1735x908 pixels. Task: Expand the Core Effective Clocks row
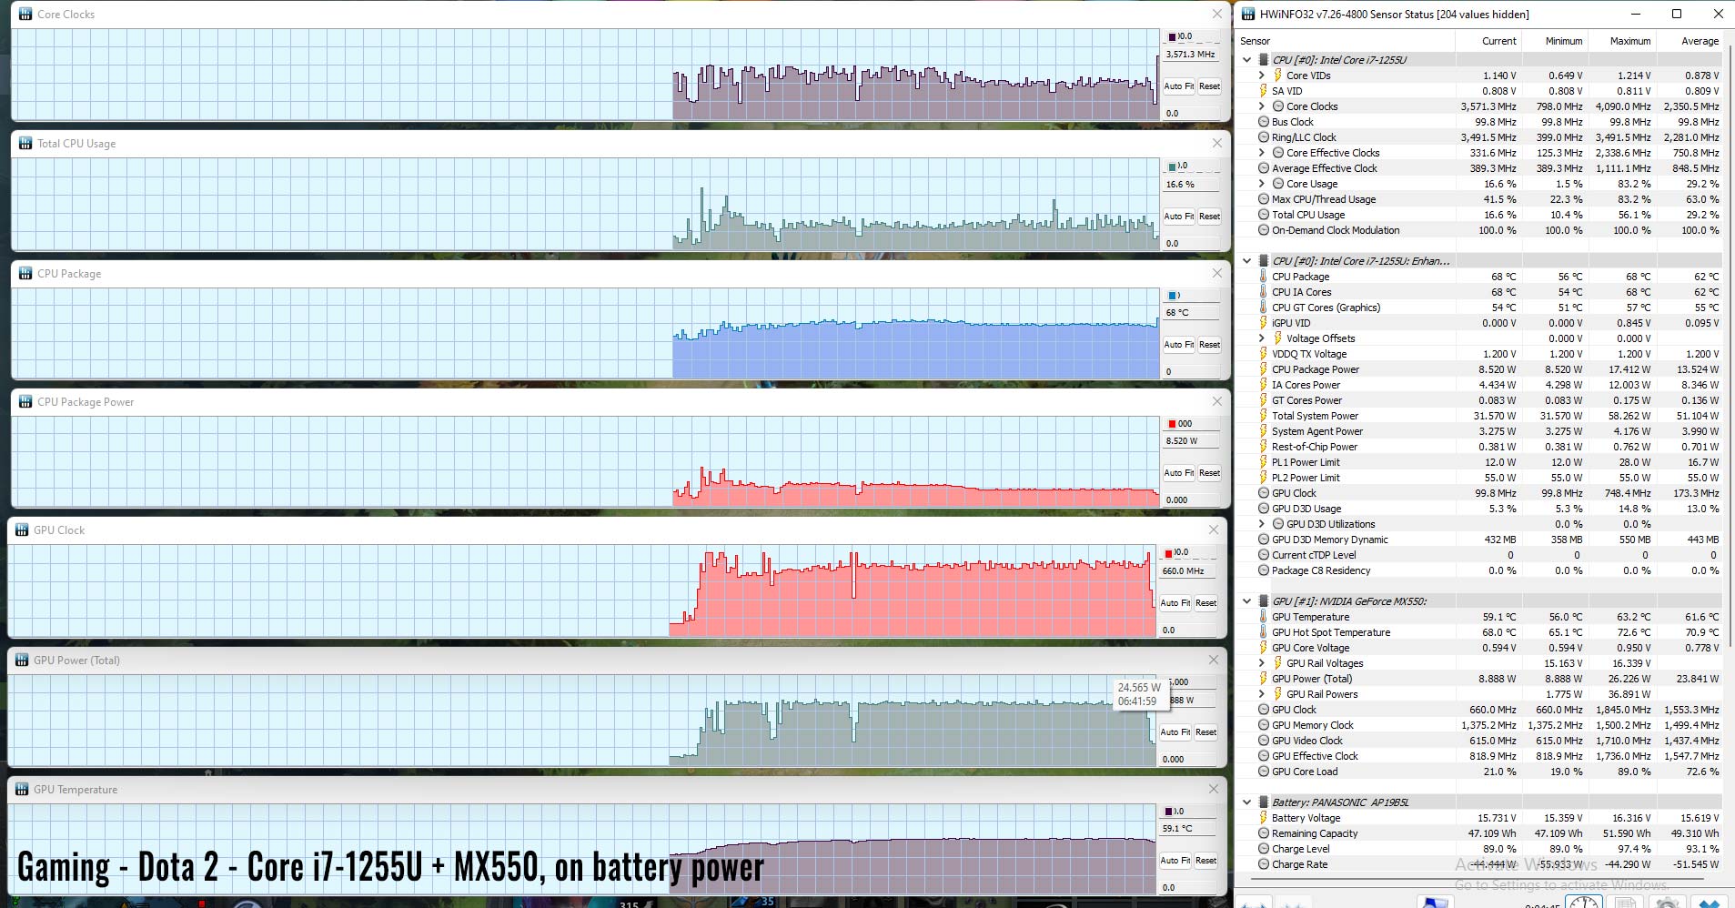click(x=1262, y=153)
